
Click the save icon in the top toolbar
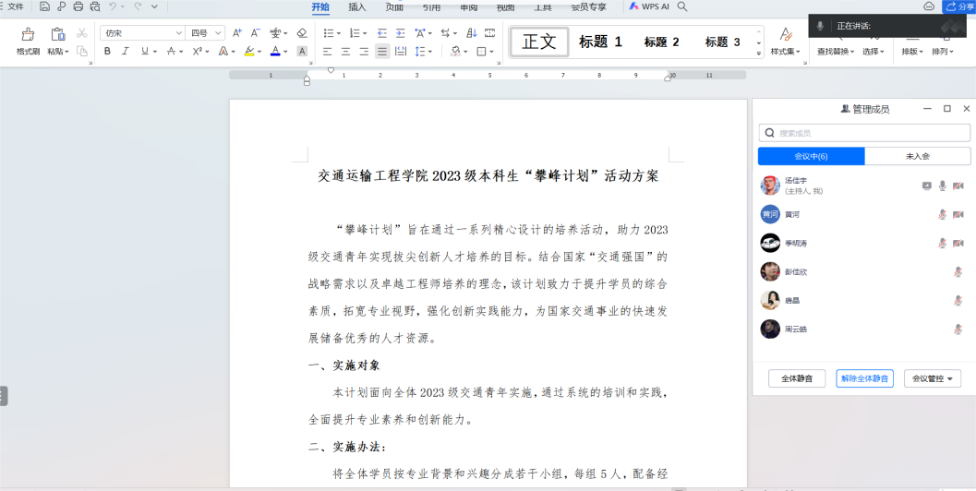(44, 6)
